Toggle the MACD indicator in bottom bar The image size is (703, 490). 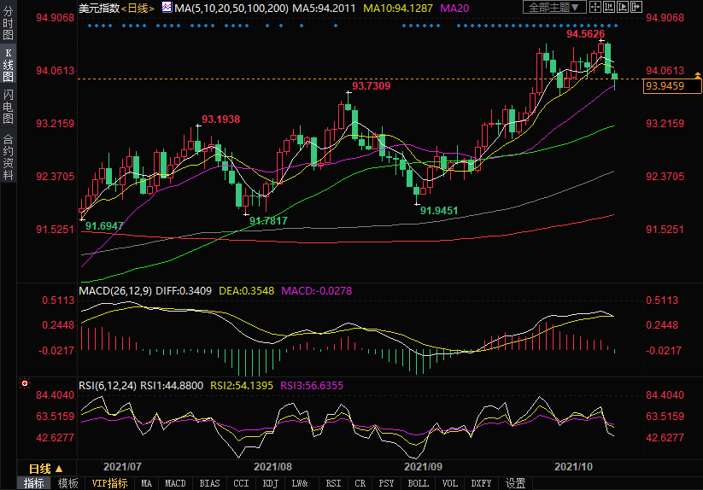(175, 483)
